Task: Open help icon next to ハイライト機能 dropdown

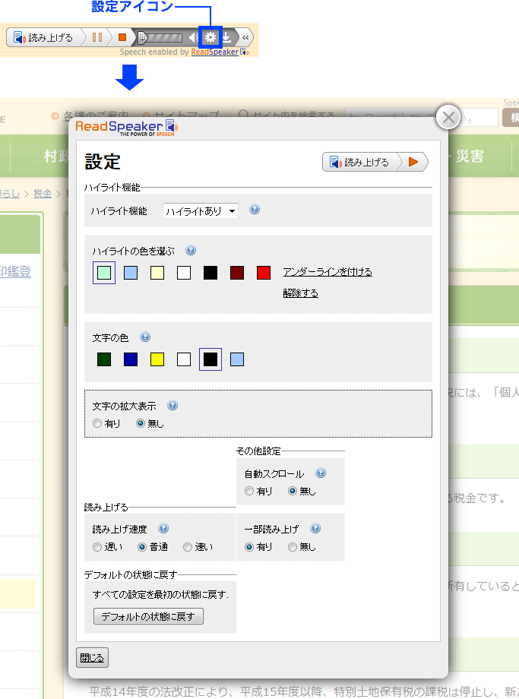Action: tap(255, 210)
